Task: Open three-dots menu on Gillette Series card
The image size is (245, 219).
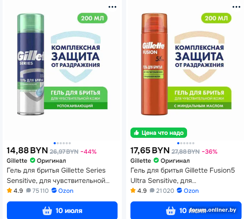Action: point(112,7)
